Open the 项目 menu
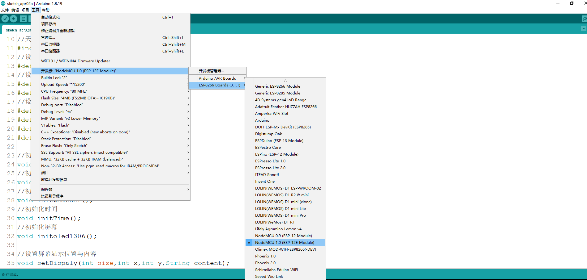This screenshot has width=587, height=280. point(25,10)
